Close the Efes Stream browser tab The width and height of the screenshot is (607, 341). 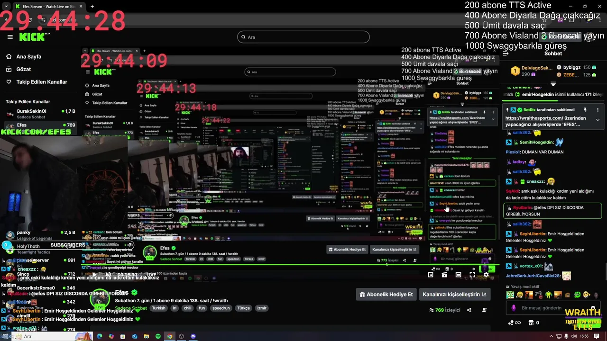(81, 7)
